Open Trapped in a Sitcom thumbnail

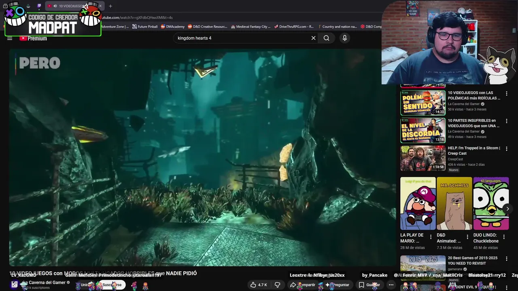pyautogui.click(x=423, y=158)
